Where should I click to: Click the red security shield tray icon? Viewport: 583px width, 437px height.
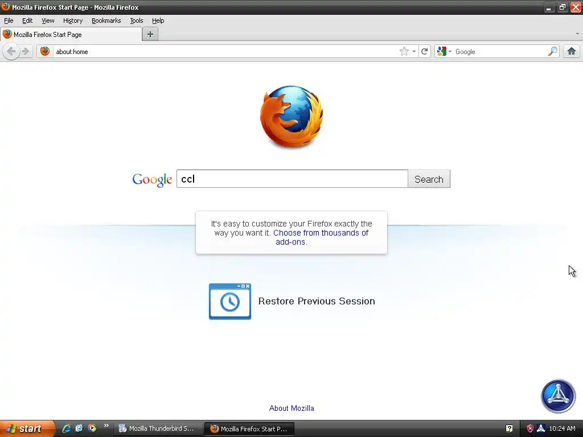click(x=530, y=428)
